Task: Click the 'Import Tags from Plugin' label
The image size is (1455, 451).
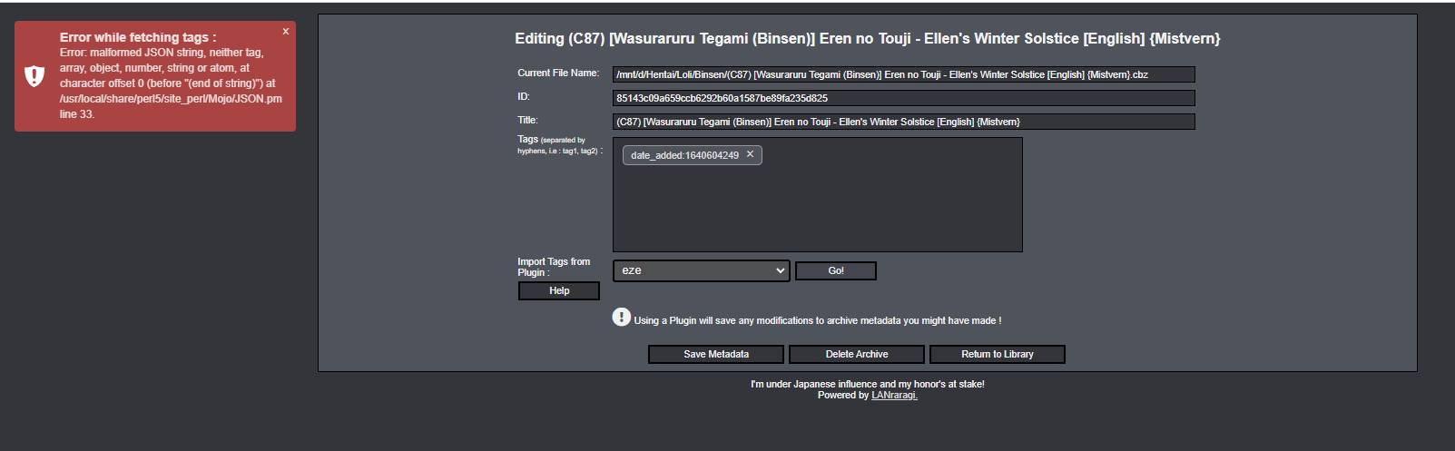Action: tap(554, 267)
